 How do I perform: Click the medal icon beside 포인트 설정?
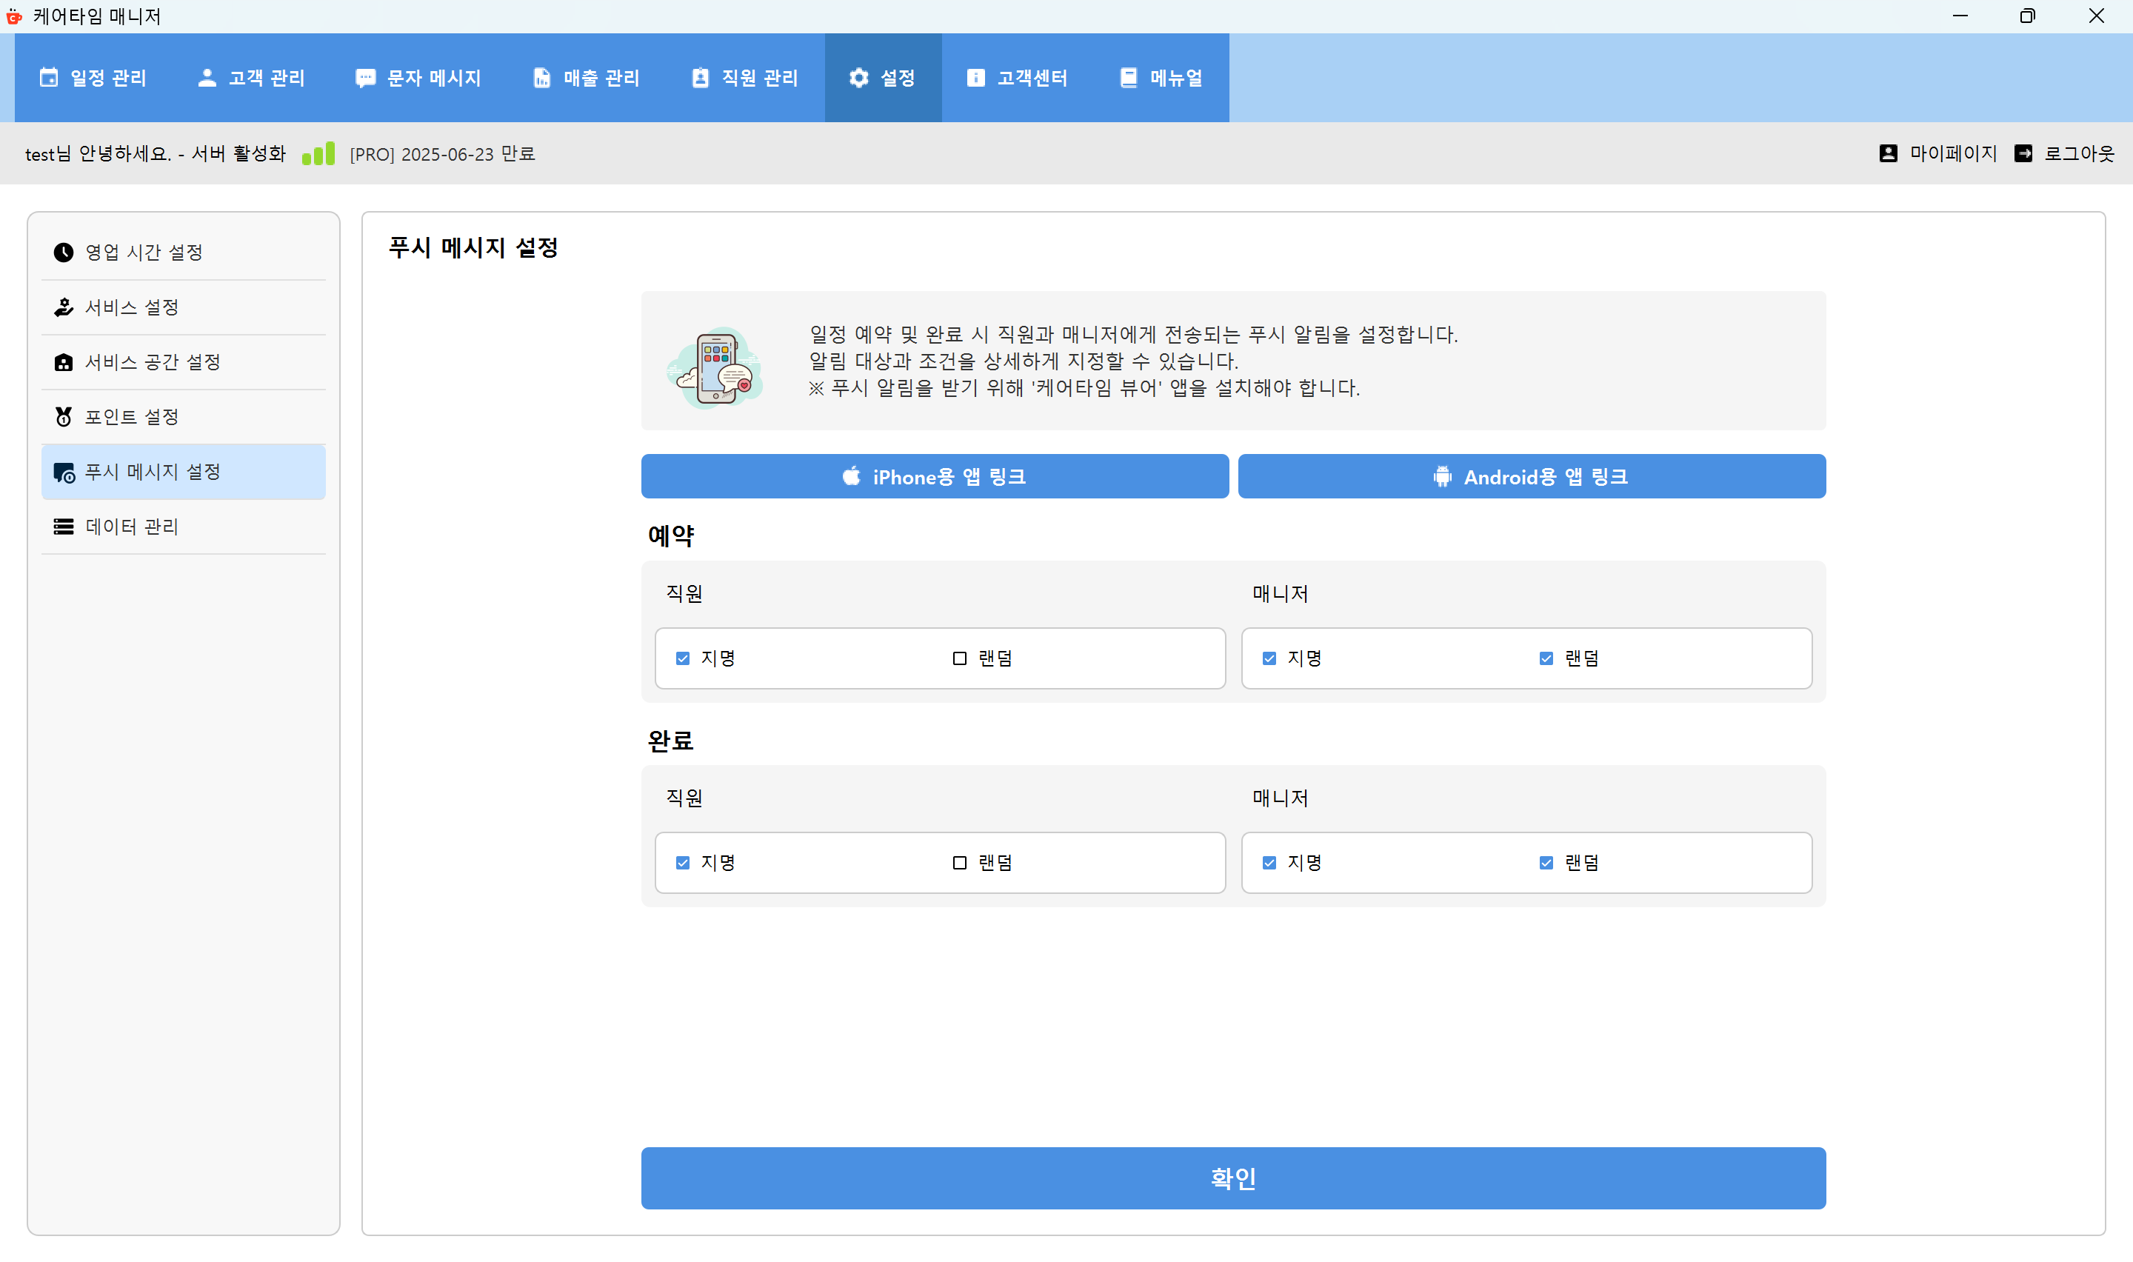click(64, 417)
